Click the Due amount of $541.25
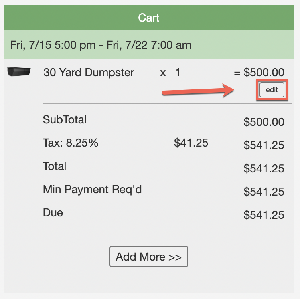 (x=264, y=215)
